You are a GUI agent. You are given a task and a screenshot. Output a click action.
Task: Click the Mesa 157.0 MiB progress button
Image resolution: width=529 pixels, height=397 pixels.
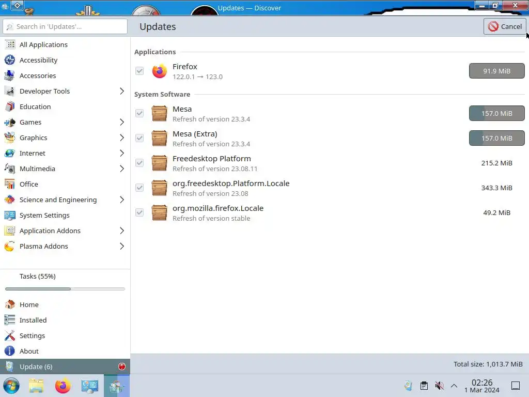[496, 113]
